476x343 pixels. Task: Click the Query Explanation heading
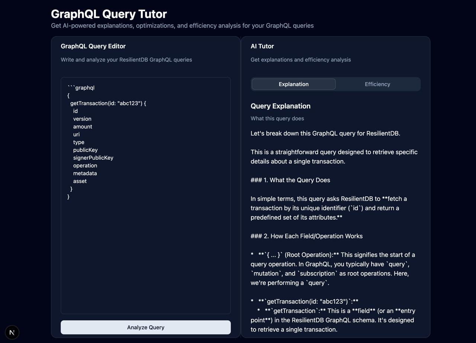280,106
